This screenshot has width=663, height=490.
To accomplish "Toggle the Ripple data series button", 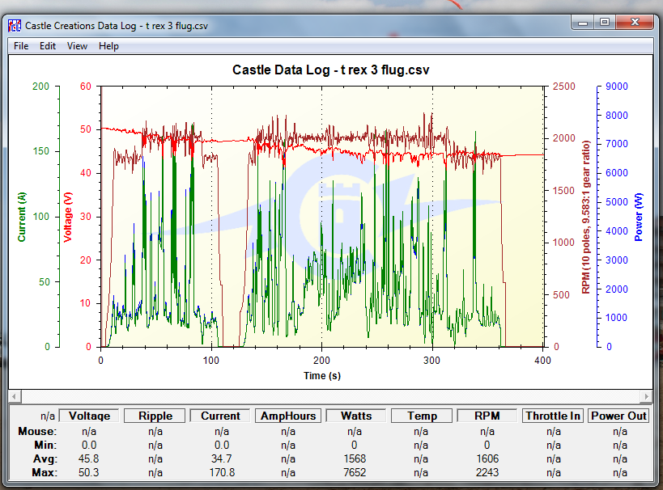I will (x=155, y=416).
